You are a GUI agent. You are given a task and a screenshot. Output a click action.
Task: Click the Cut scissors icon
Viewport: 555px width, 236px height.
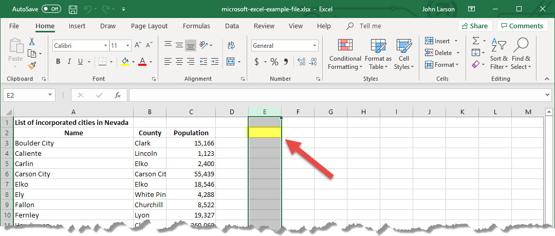click(32, 42)
